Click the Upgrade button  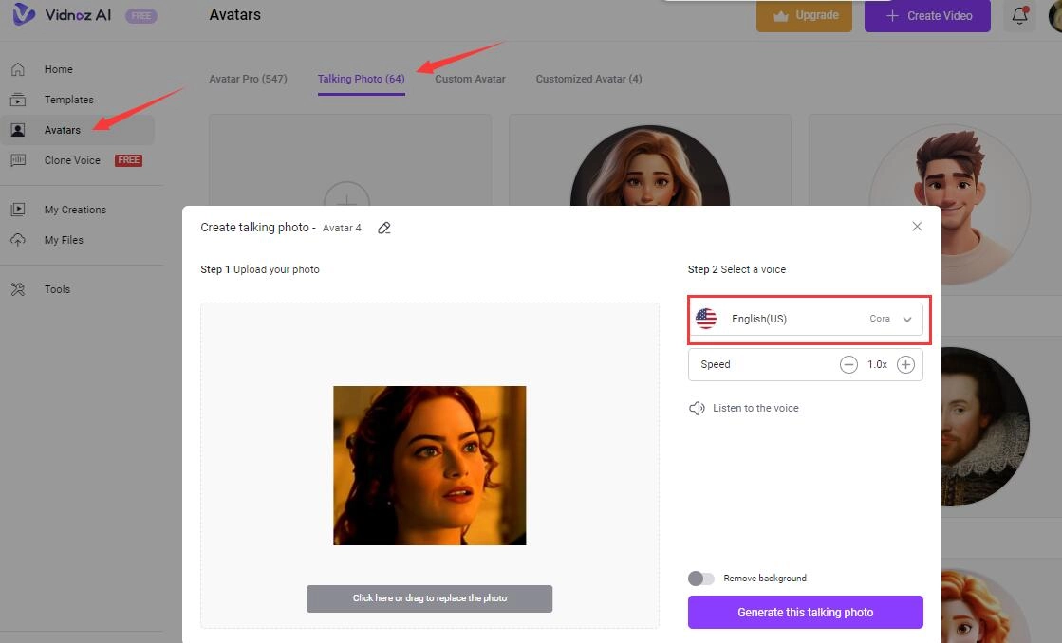(804, 16)
